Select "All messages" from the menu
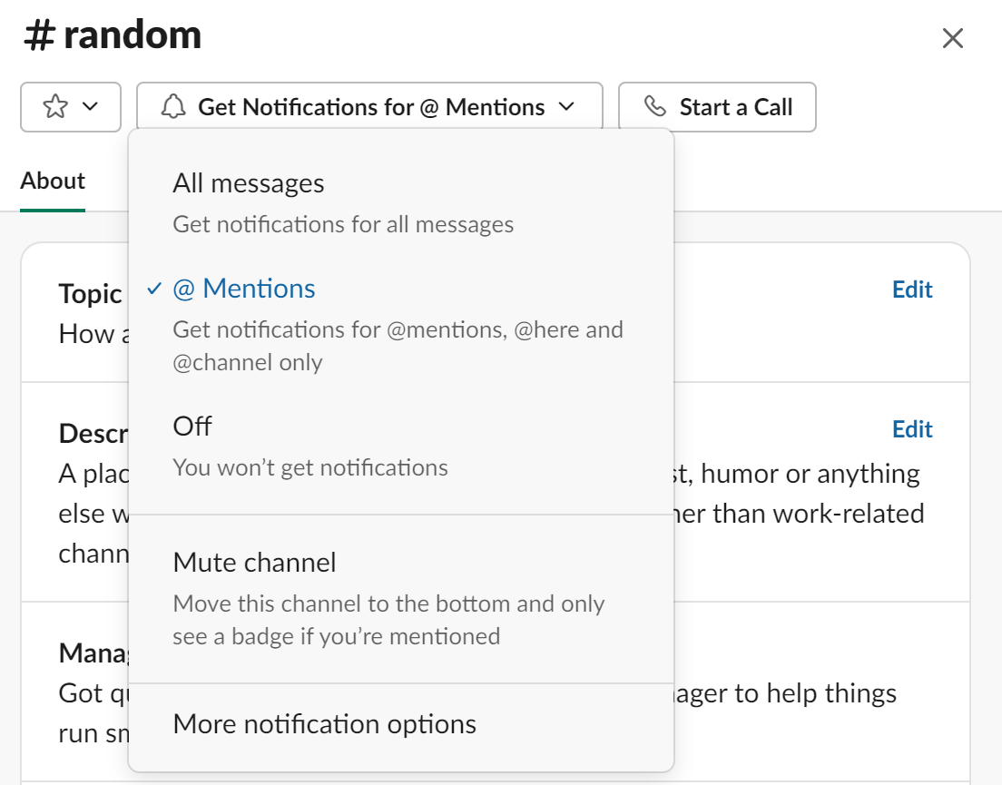The width and height of the screenshot is (1002, 785). (x=248, y=182)
